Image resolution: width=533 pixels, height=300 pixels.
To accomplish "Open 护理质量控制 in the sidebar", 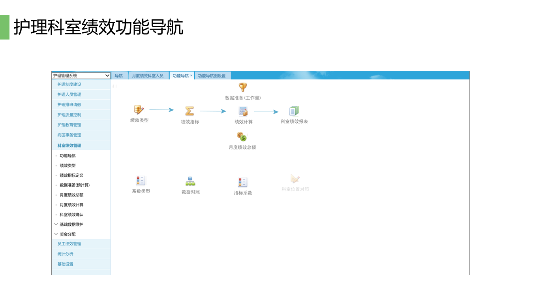I will click(x=81, y=115).
